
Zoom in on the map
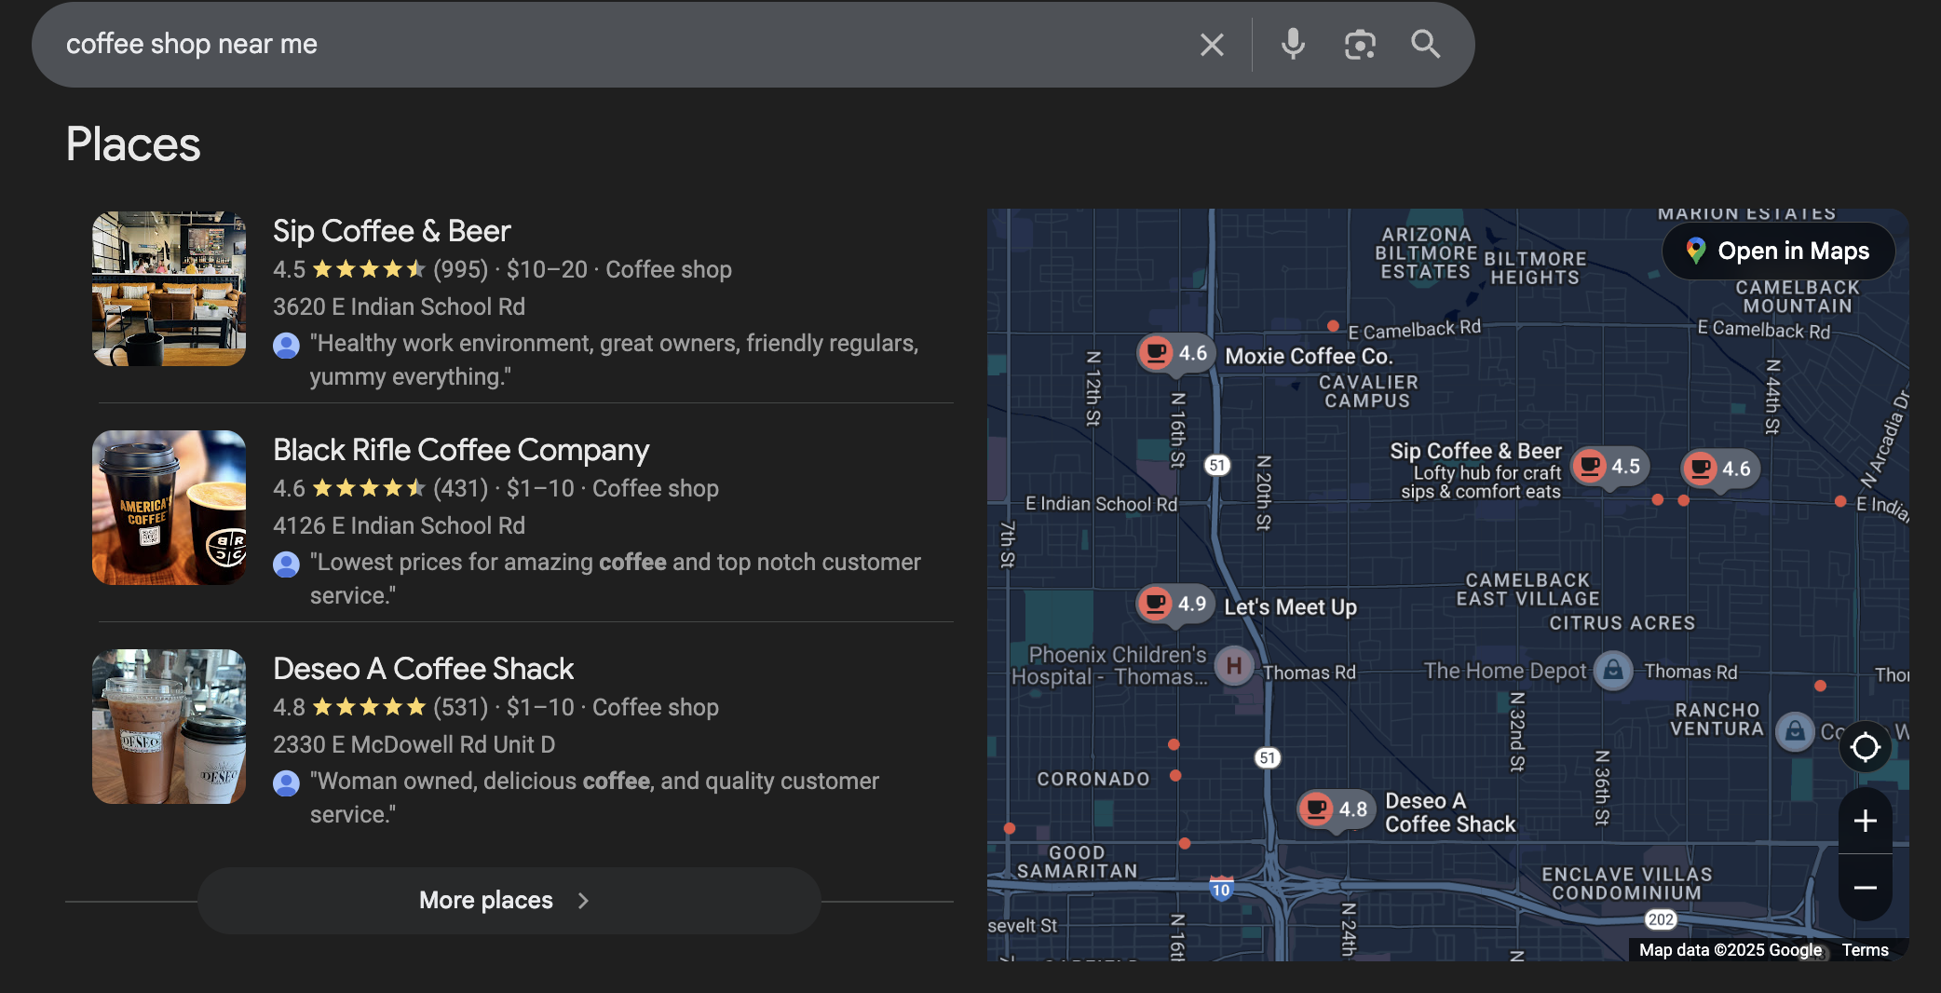click(1866, 821)
